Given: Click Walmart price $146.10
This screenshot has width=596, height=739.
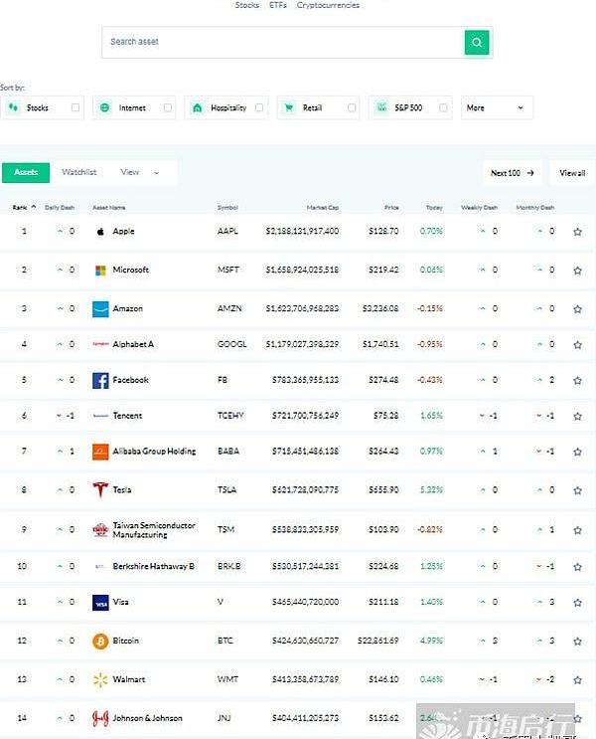Looking at the screenshot, I should [383, 679].
